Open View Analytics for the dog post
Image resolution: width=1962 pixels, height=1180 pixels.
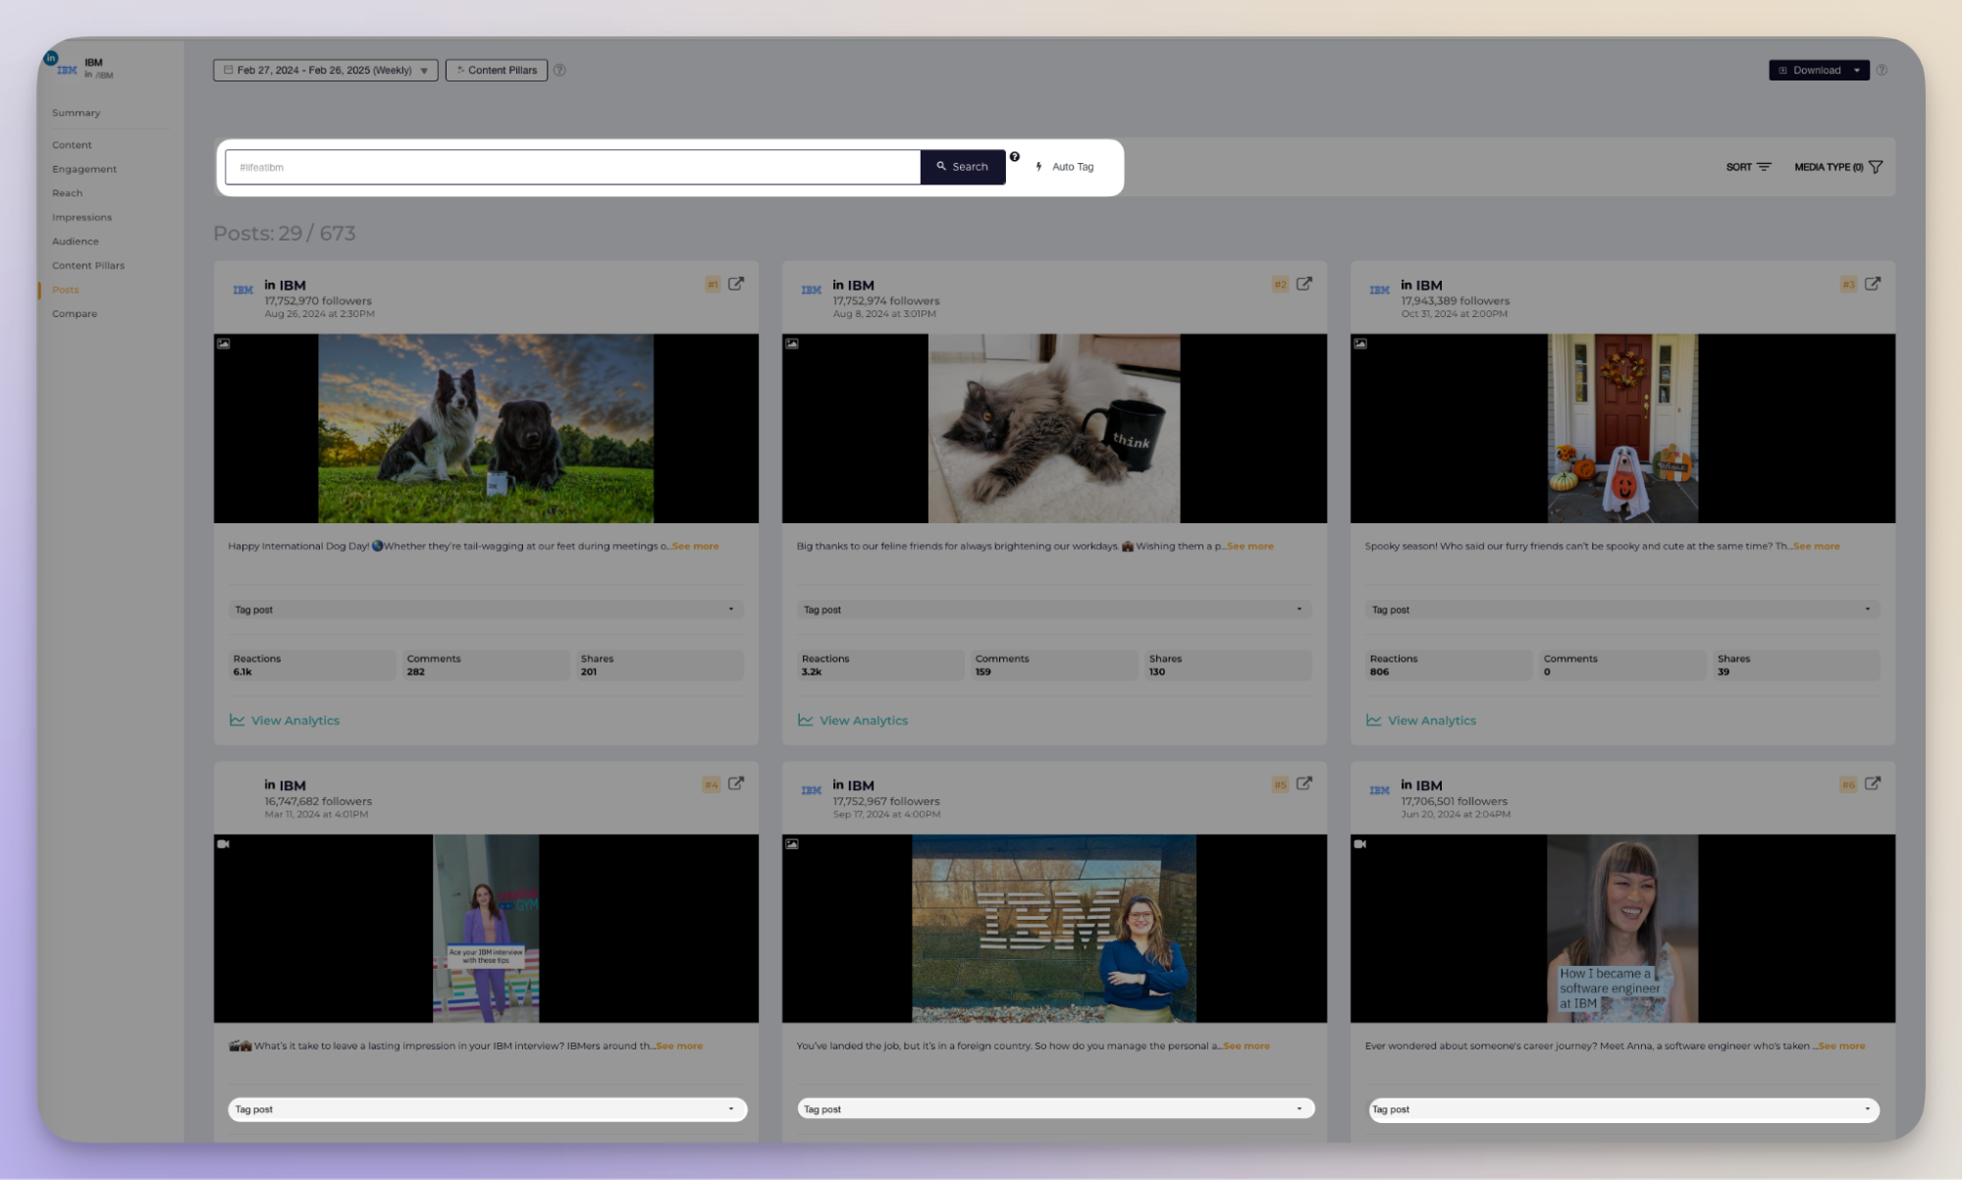(x=285, y=721)
